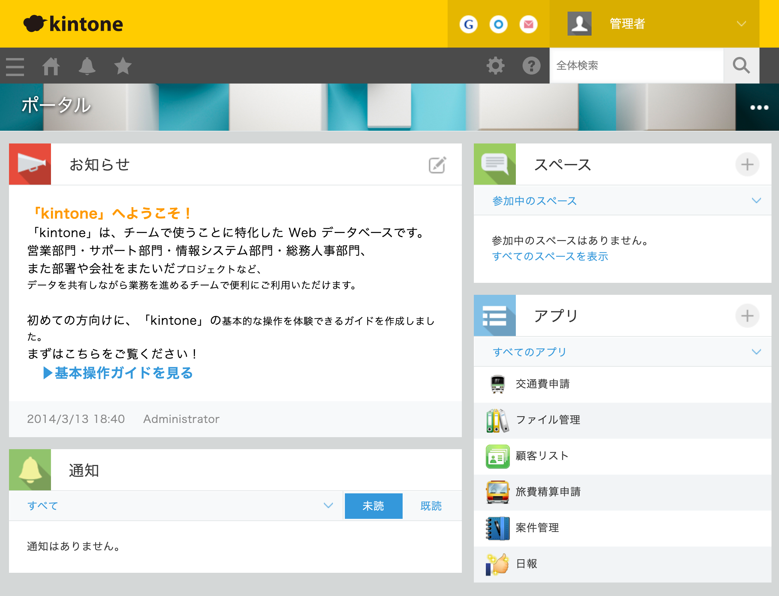Image resolution: width=779 pixels, height=596 pixels.
Task: Click the 通知はありません。 message
Action: [74, 546]
